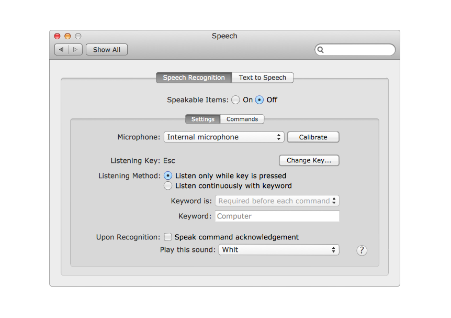Open the Commands tab
Screen dimensions: 451x318
242,119
